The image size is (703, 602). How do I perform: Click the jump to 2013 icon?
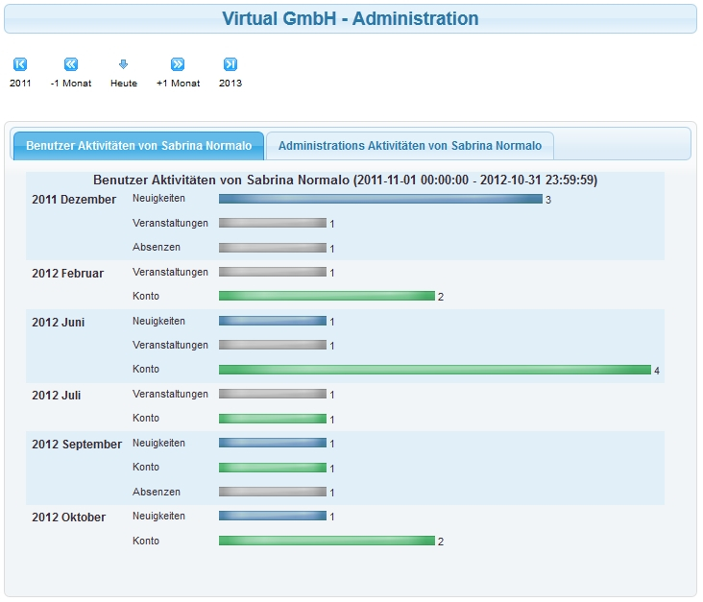tap(230, 64)
